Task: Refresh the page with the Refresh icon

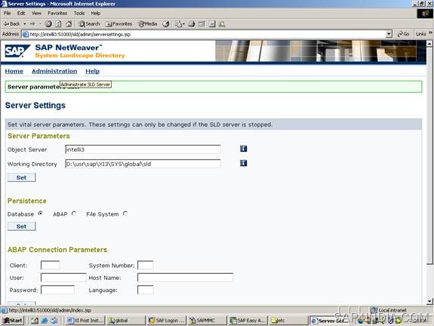Action: point(58,24)
